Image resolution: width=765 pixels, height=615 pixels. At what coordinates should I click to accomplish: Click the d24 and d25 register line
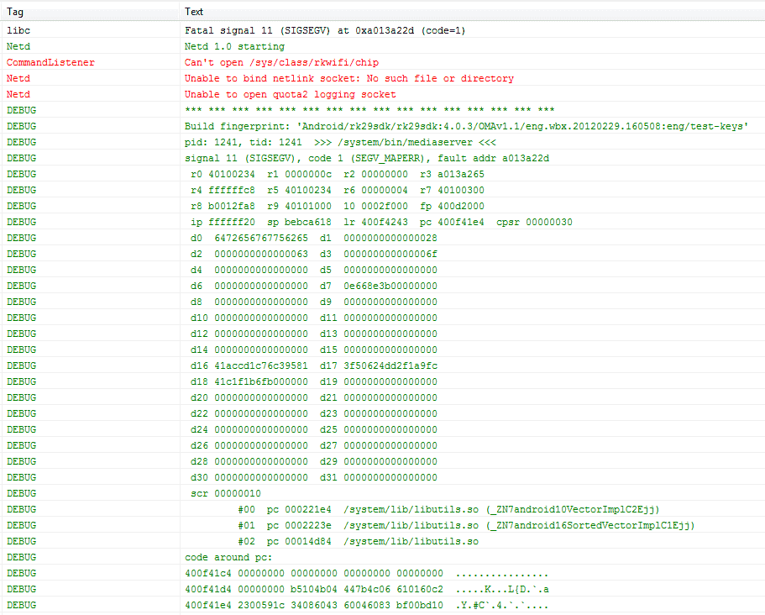383,429
